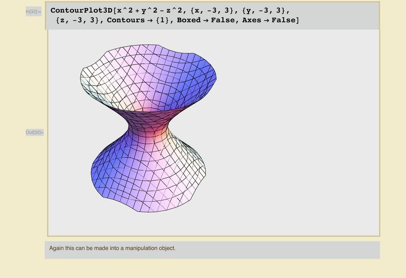Click the closing bracket ending the input code
This screenshot has height=278, width=406.
(297, 20)
